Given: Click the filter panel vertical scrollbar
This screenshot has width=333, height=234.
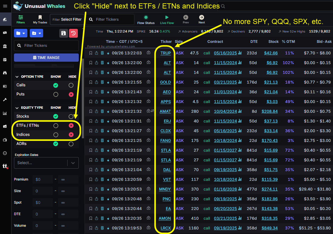Looking at the screenshot, I should pyautogui.click(x=83, y=98).
